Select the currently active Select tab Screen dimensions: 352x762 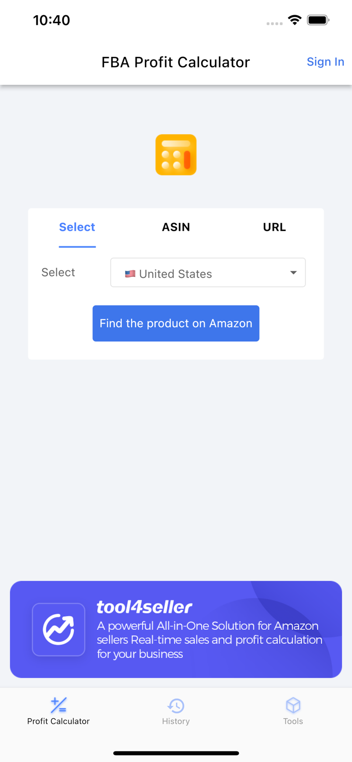[x=77, y=227]
